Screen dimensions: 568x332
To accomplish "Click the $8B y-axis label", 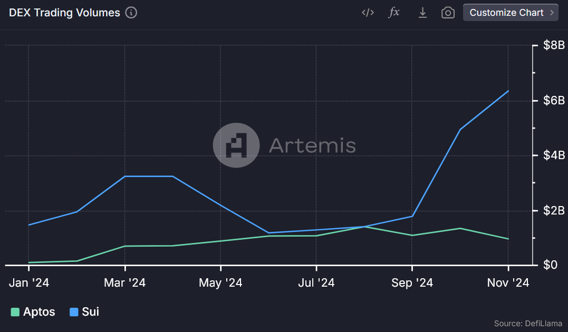I will pos(554,45).
